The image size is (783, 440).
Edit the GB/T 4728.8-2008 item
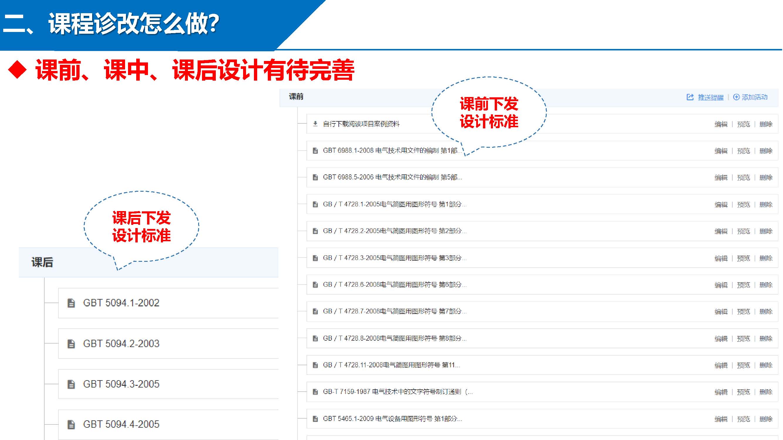pyautogui.click(x=721, y=339)
